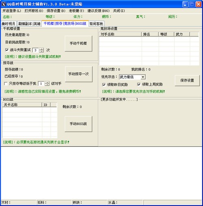Image resolution: width=203 pixels, height=206 pixels.
Task: Sort by the 排名 column header
Action: click(x=150, y=34)
